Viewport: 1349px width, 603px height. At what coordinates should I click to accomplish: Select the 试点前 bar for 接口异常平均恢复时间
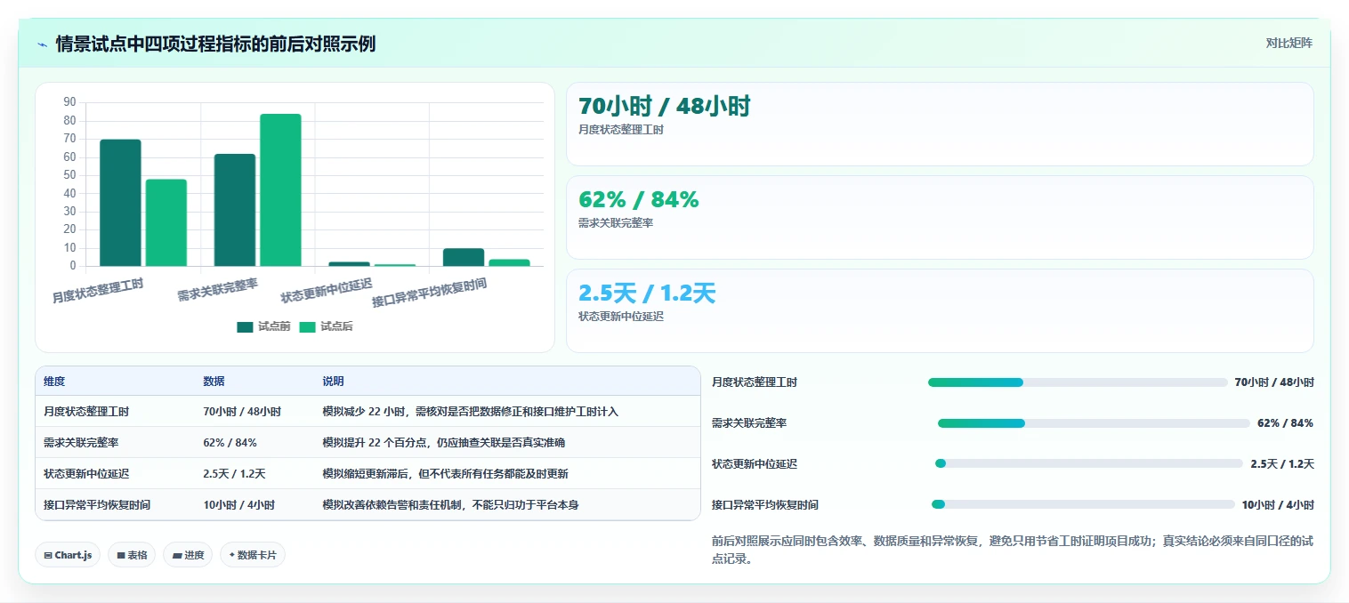click(x=464, y=257)
